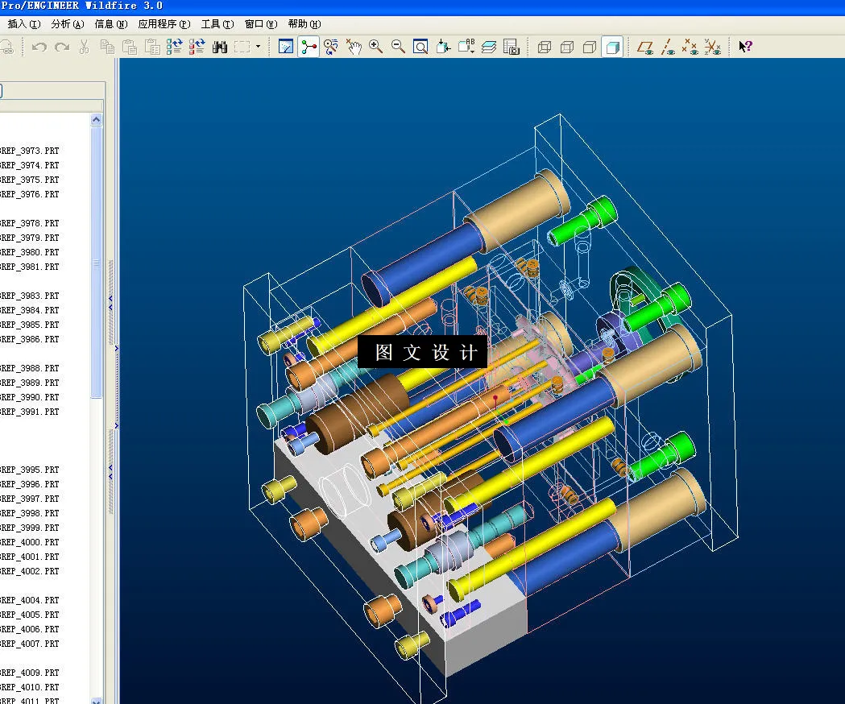845x704 pixels.
Task: Click the Cut scissors icon
Action: pos(84,47)
